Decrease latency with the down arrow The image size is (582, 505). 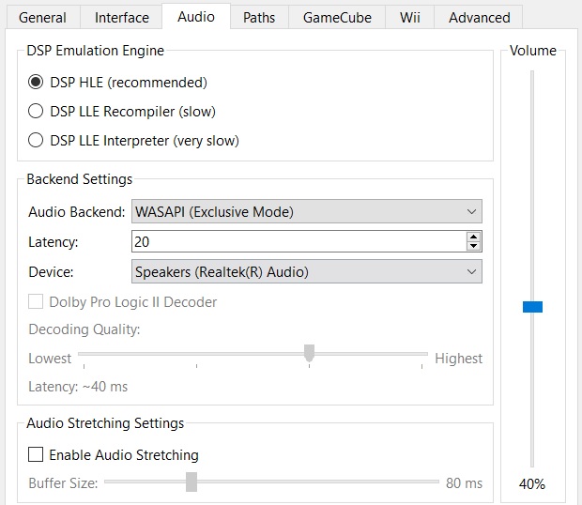(x=473, y=247)
